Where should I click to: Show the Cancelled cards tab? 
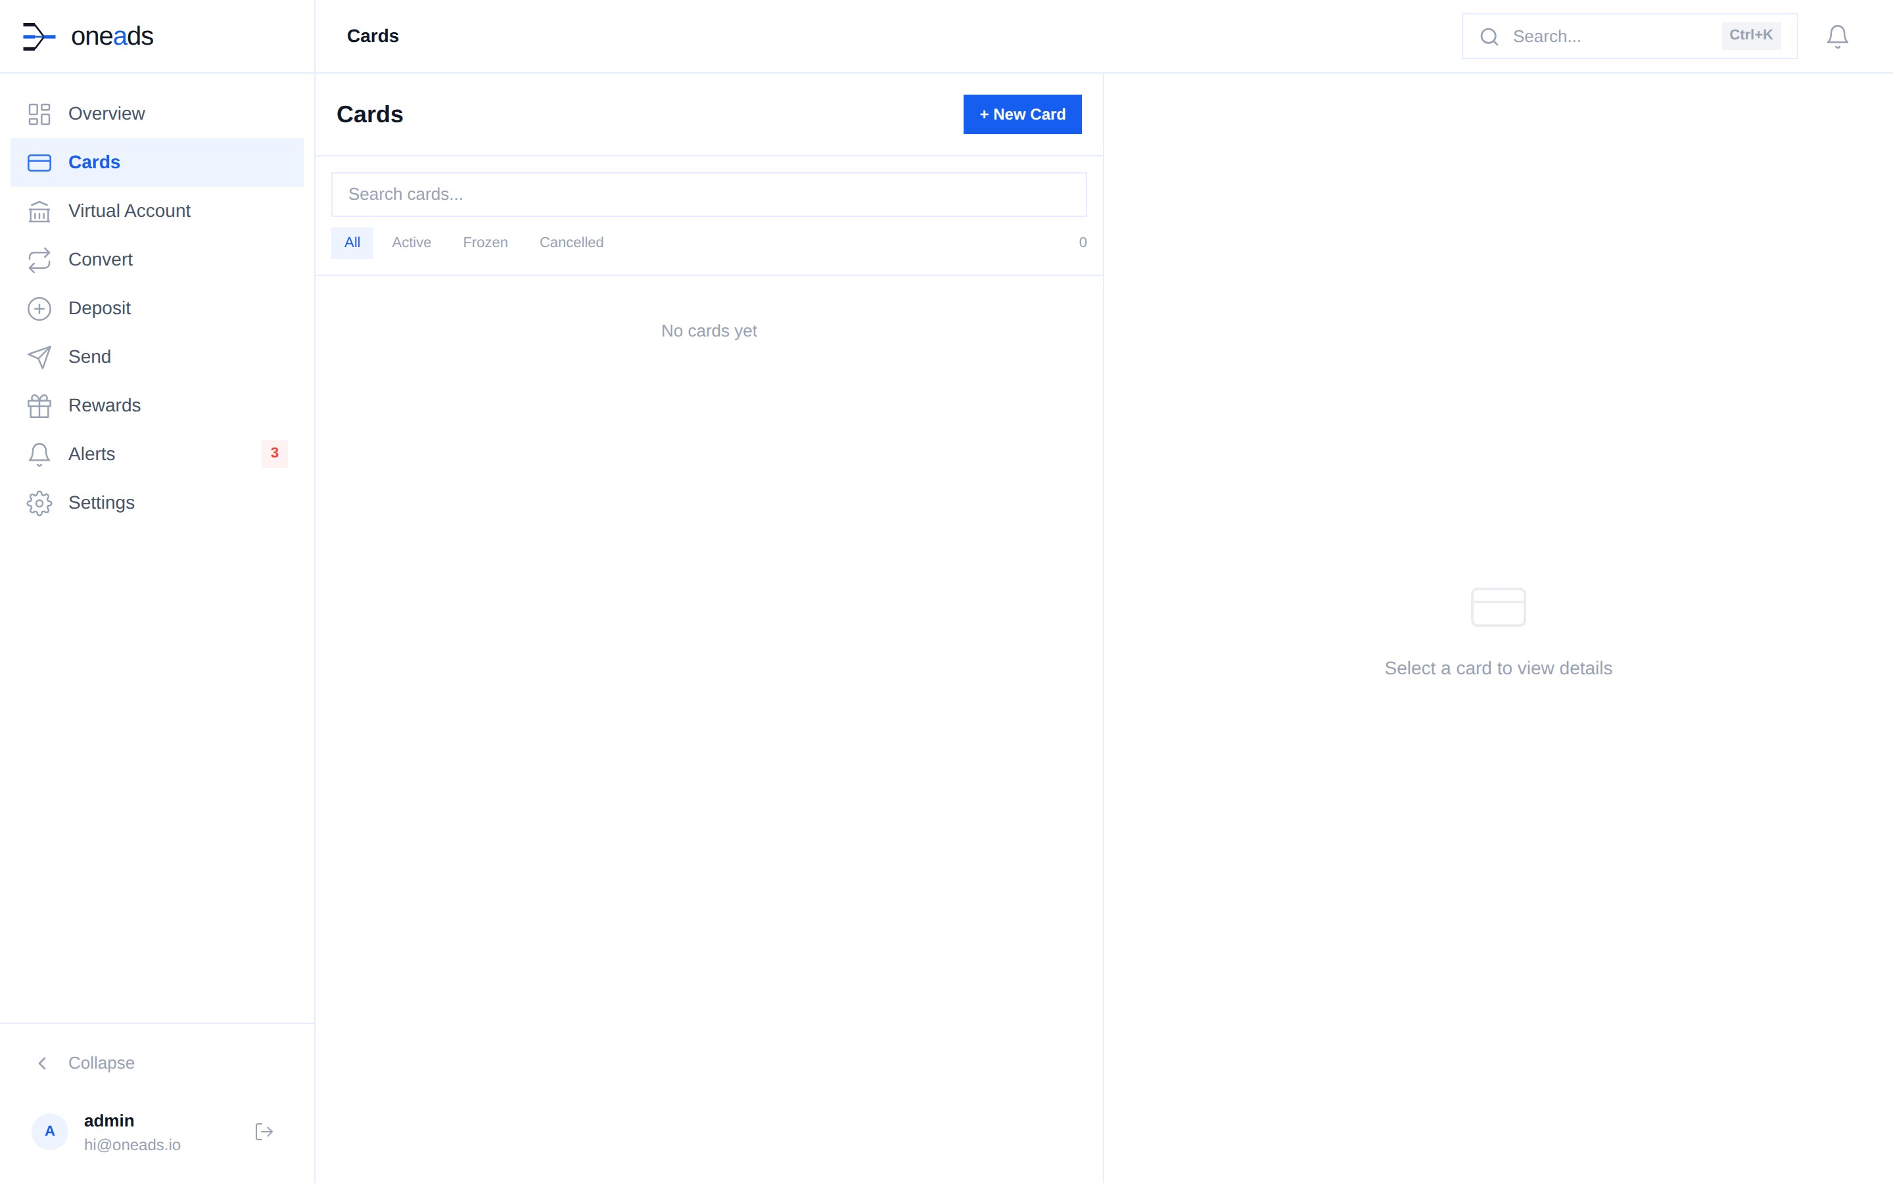[x=571, y=243]
